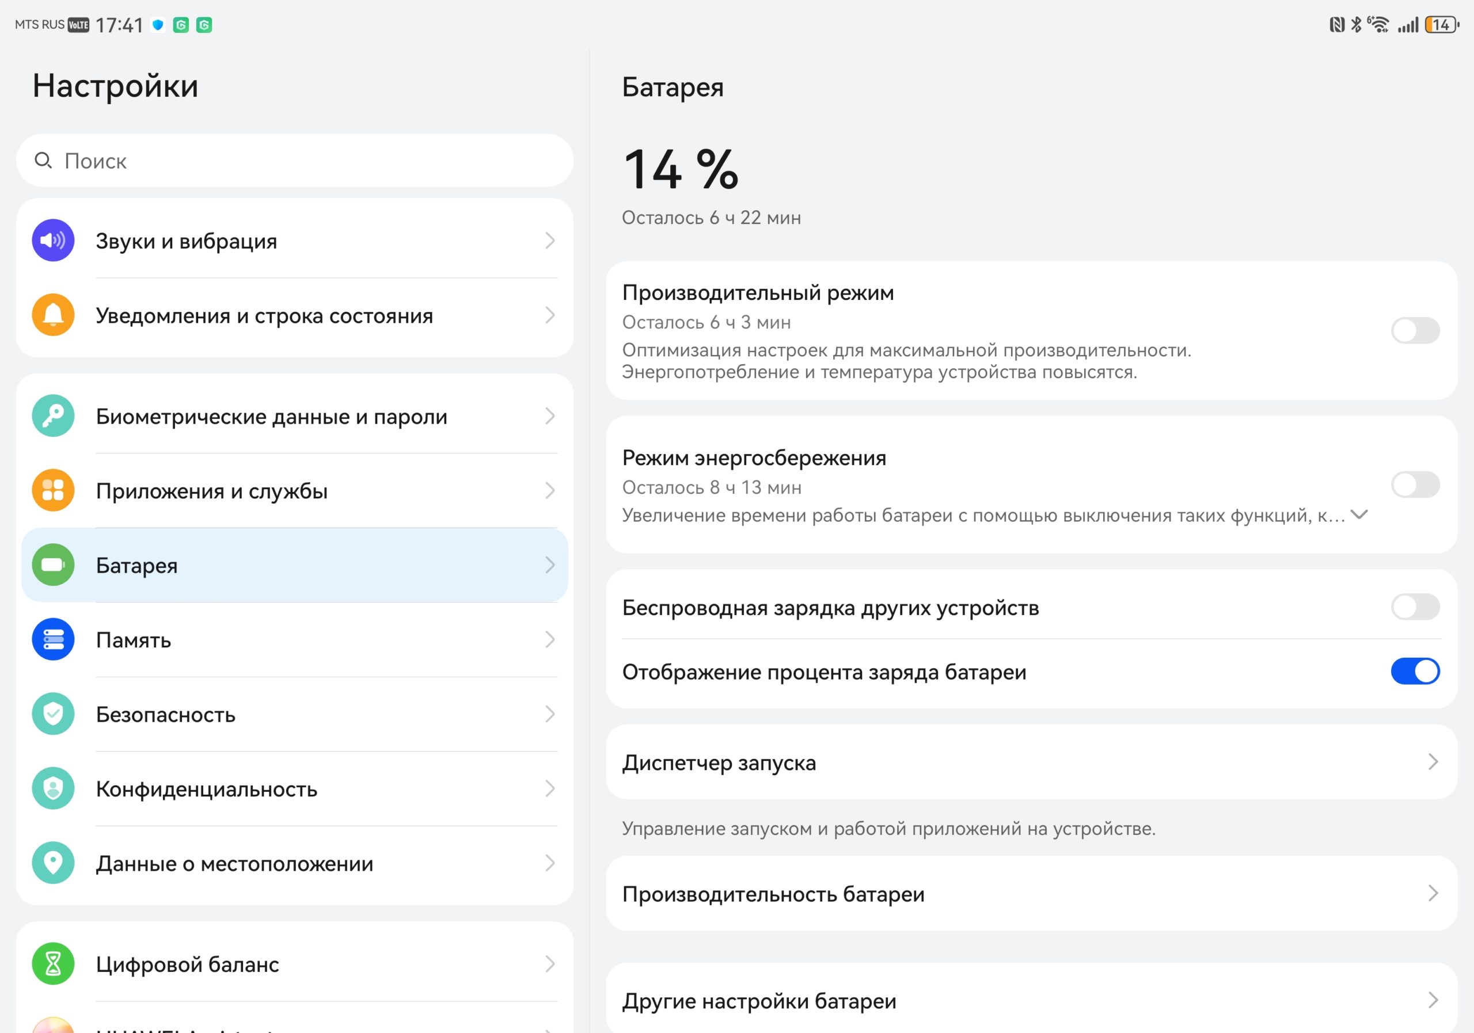
Task: Tap the blue Память storage icon
Action: coord(54,639)
